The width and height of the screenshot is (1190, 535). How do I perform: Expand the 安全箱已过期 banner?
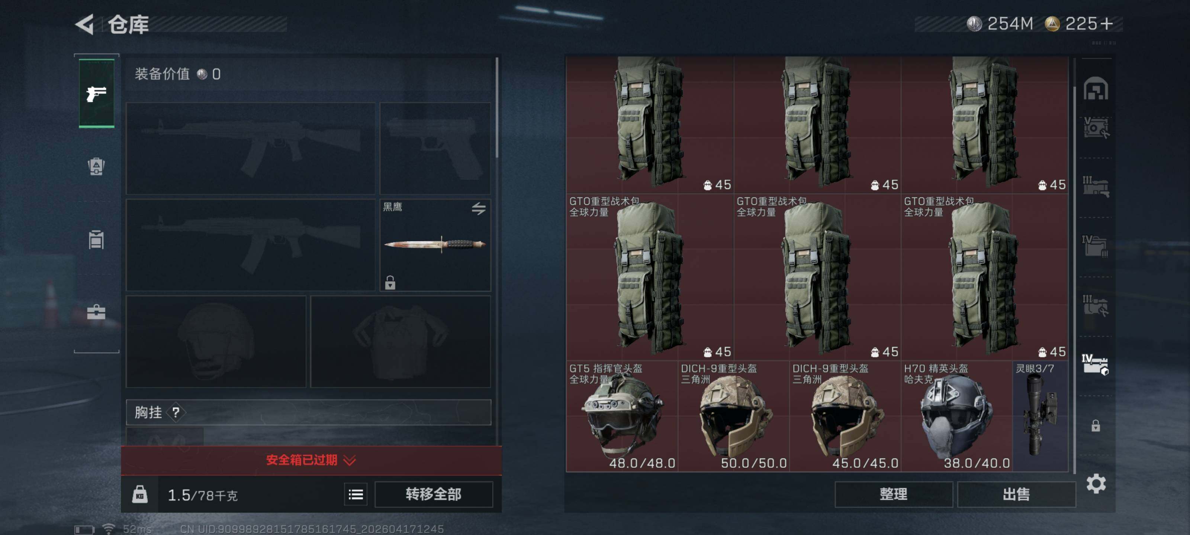tap(311, 460)
